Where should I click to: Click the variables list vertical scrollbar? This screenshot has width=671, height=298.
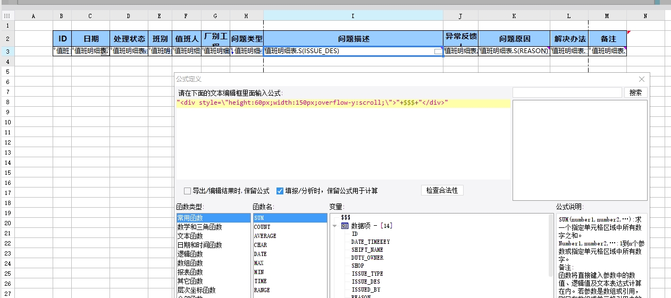(x=551, y=246)
